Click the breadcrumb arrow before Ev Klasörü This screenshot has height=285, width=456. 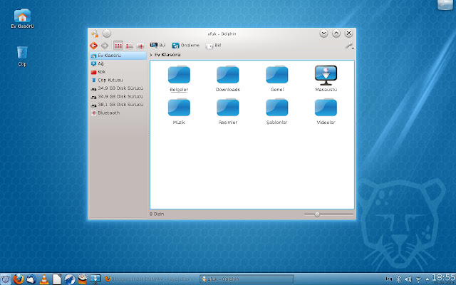[x=150, y=55]
